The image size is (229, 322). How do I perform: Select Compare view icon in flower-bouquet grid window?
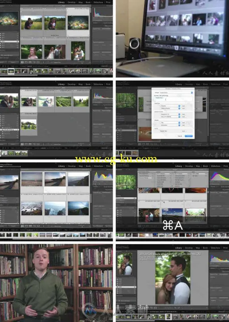[30, 62]
